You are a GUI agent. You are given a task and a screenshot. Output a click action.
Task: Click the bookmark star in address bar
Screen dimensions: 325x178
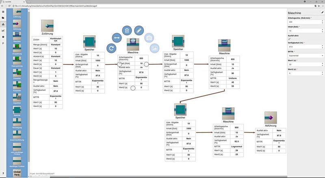coord(319,6)
